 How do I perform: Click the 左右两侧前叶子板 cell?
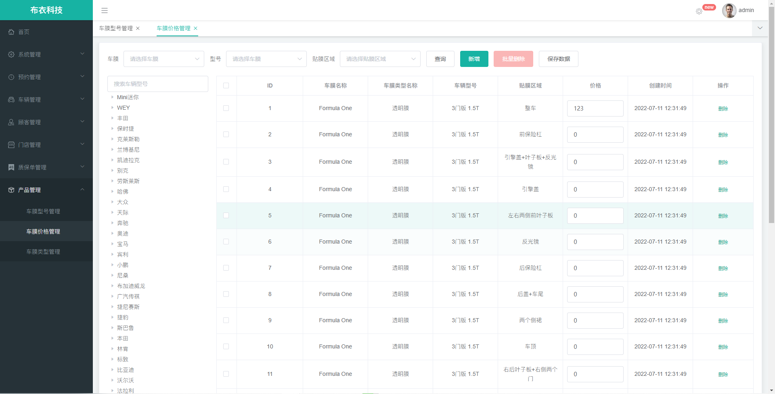(530, 215)
